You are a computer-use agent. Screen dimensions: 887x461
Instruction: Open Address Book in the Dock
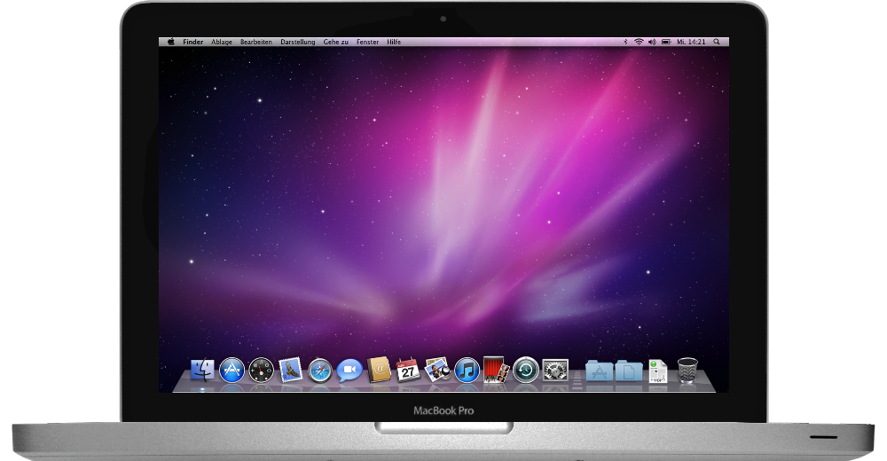379,370
